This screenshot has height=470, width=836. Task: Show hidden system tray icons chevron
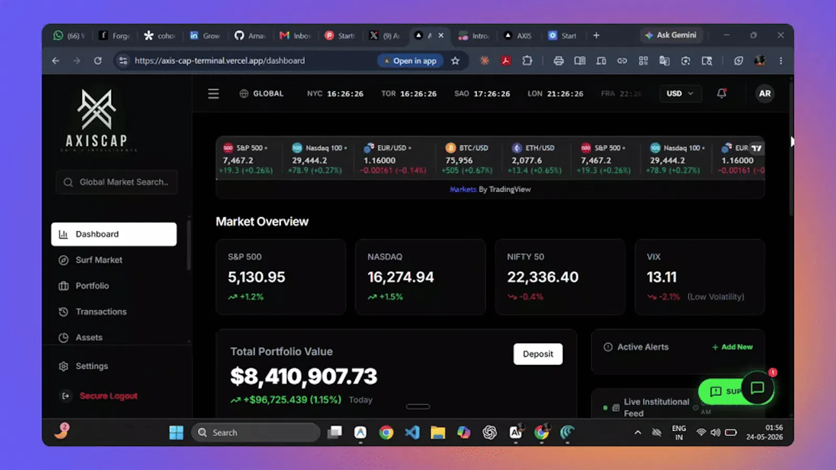pyautogui.click(x=637, y=432)
